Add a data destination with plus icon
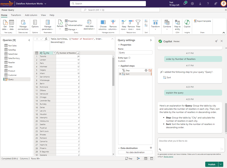 151,148
